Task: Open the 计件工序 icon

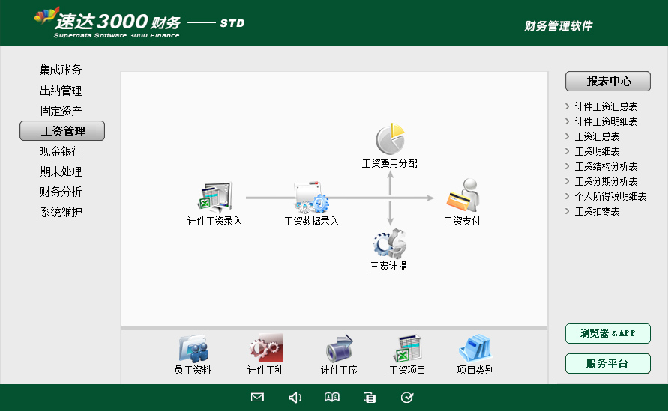Action: (339, 349)
